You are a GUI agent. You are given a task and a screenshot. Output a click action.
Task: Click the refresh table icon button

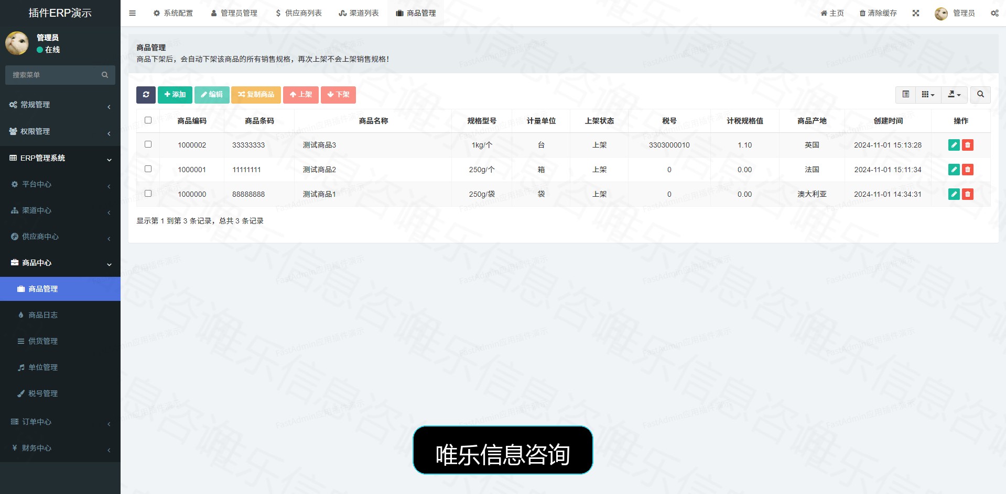pos(146,95)
